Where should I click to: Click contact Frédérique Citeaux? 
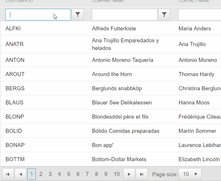[x=200, y=117]
